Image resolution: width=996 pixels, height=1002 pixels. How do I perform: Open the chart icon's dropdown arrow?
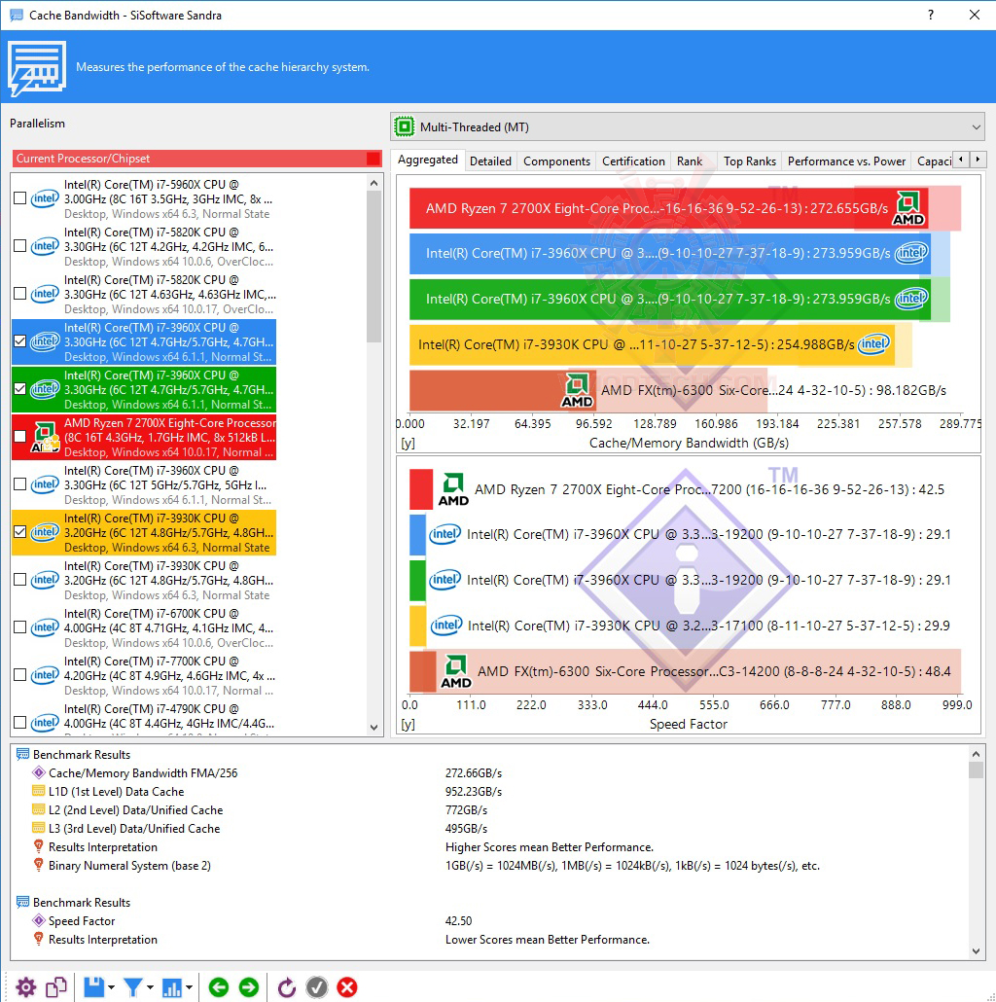[x=189, y=988]
